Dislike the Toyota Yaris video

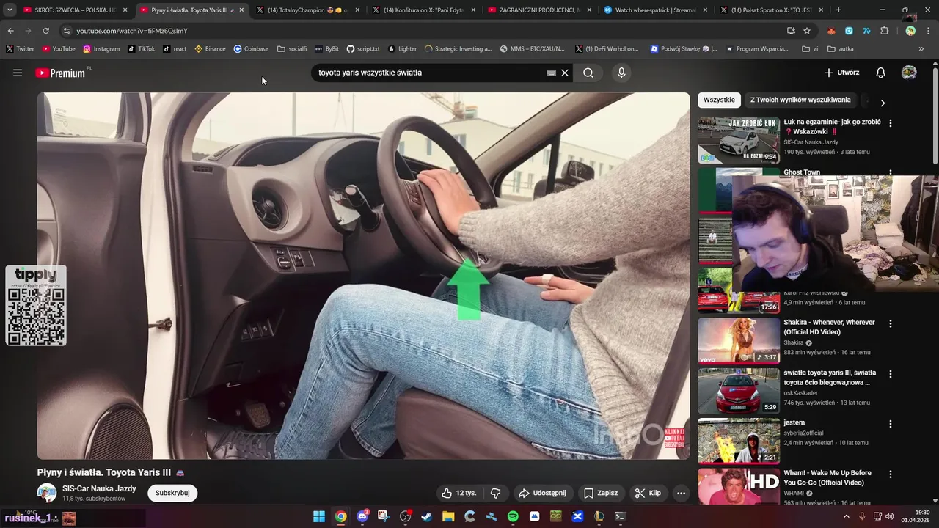495,493
